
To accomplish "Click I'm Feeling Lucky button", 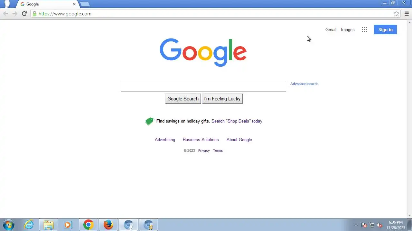I will [x=222, y=99].
